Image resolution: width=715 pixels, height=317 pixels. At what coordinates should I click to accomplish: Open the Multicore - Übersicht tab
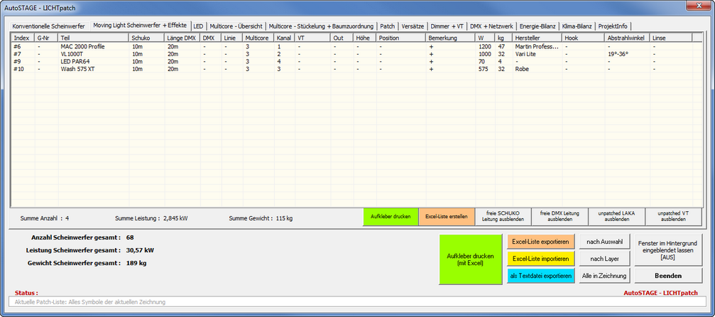(236, 26)
